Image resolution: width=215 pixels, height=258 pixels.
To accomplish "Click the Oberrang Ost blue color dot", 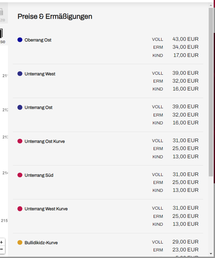I will coord(20,40).
